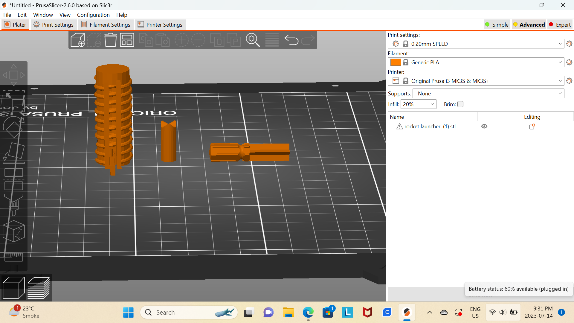This screenshot has height=323, width=574.
Task: Click the Remove instance minus icon
Action: [198, 40]
